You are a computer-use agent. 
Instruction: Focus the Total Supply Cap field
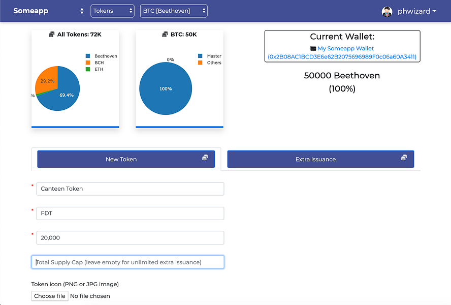click(x=127, y=262)
